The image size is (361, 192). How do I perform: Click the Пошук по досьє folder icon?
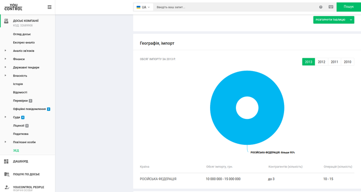(6, 174)
